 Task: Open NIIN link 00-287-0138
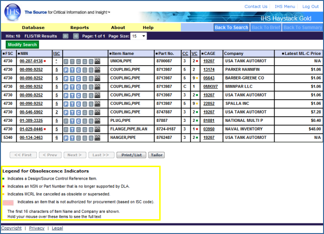tap(31, 61)
